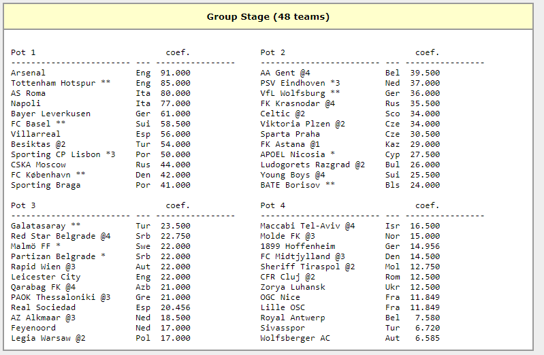
Task: Select PSV Eindhoven row
Action: coord(350,83)
